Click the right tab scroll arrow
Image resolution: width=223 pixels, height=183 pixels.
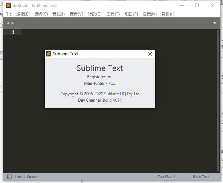[x=13, y=23]
